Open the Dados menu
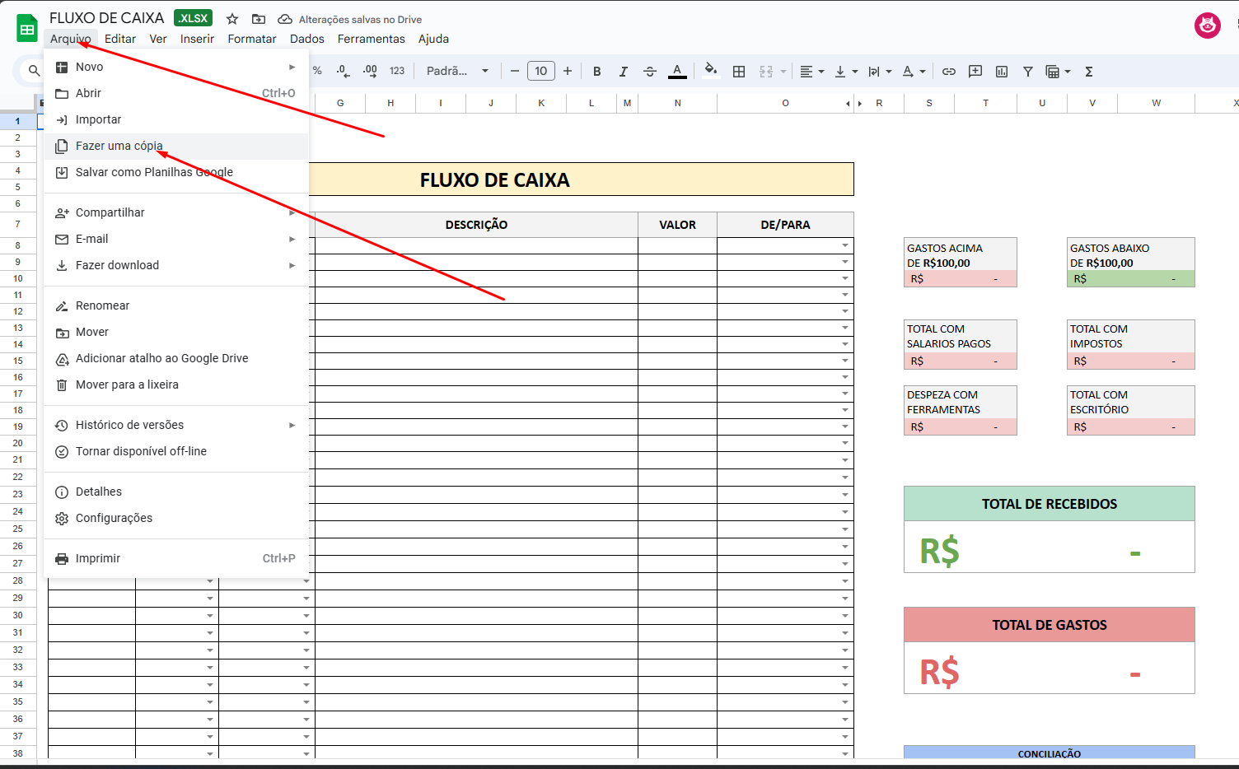1239x769 pixels. 307,39
